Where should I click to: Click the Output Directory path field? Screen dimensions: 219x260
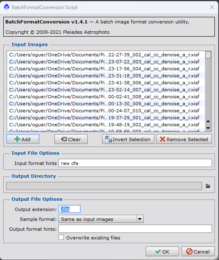point(104,186)
